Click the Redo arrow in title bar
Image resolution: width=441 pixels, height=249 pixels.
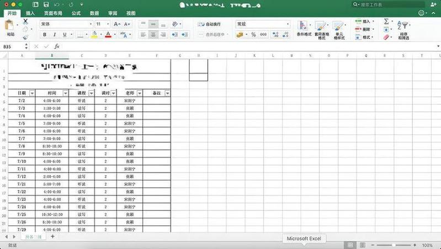[x=71, y=4]
